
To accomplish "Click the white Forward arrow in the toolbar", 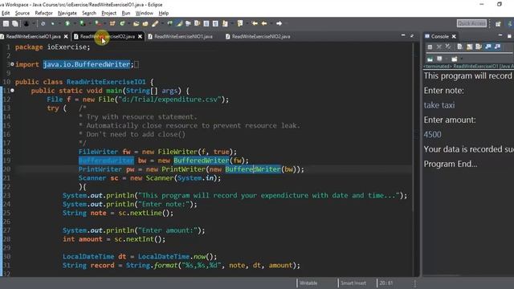I will pyautogui.click(x=279, y=23).
